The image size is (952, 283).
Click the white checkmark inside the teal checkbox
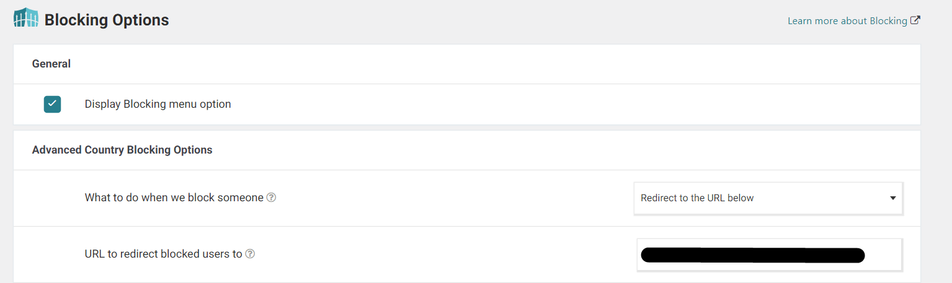coord(52,103)
